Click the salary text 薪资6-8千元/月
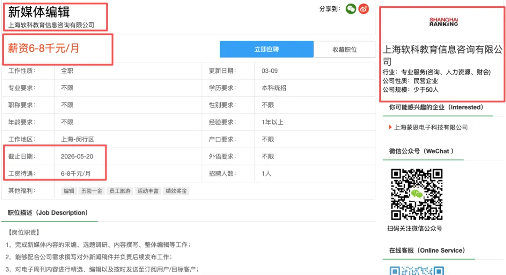 tap(43, 48)
